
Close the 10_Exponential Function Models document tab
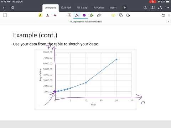169,22
